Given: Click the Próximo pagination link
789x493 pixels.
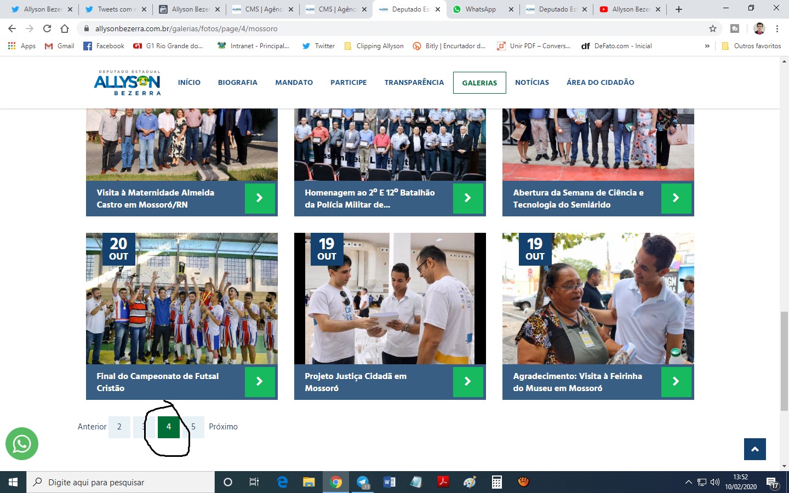Looking at the screenshot, I should click(223, 427).
